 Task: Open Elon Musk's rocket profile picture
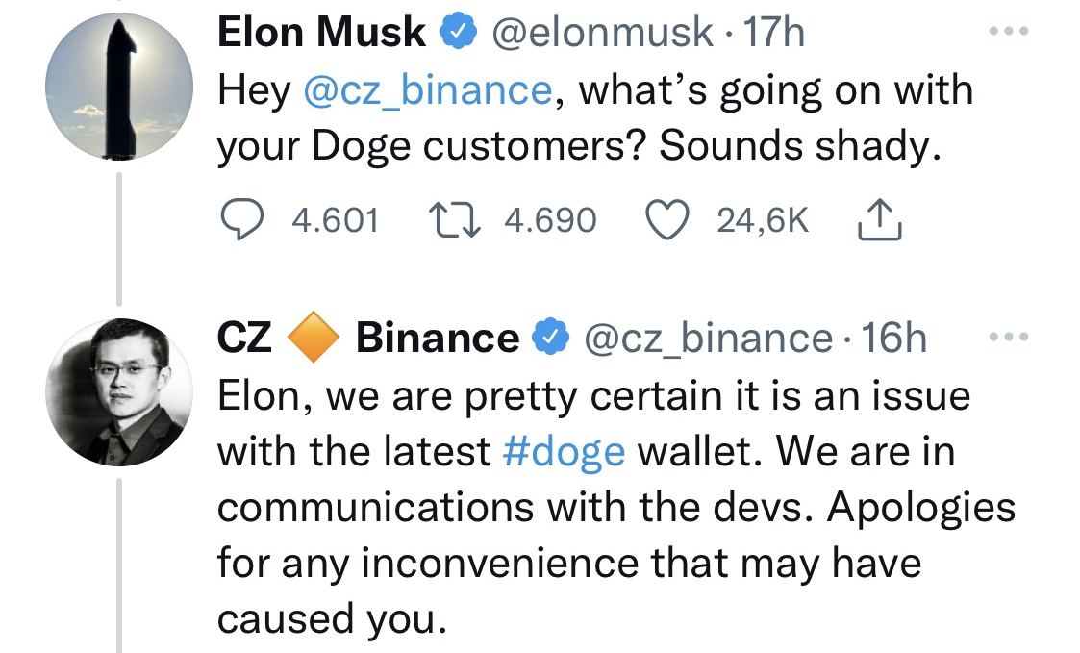point(119,86)
